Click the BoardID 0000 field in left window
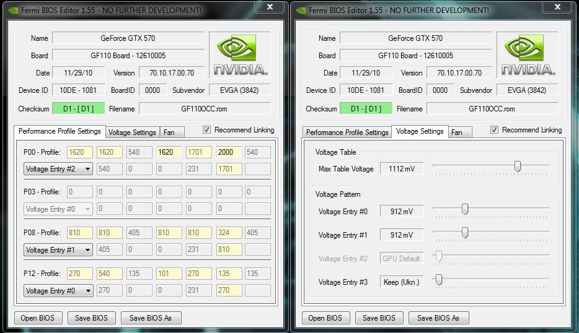This screenshot has height=333, width=579. click(x=152, y=90)
